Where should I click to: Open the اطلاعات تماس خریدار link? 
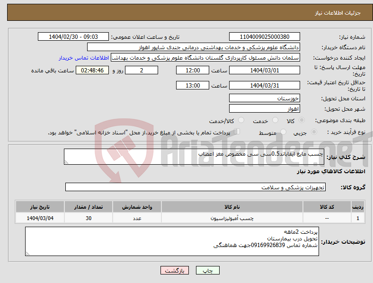pyautogui.click(x=84, y=58)
